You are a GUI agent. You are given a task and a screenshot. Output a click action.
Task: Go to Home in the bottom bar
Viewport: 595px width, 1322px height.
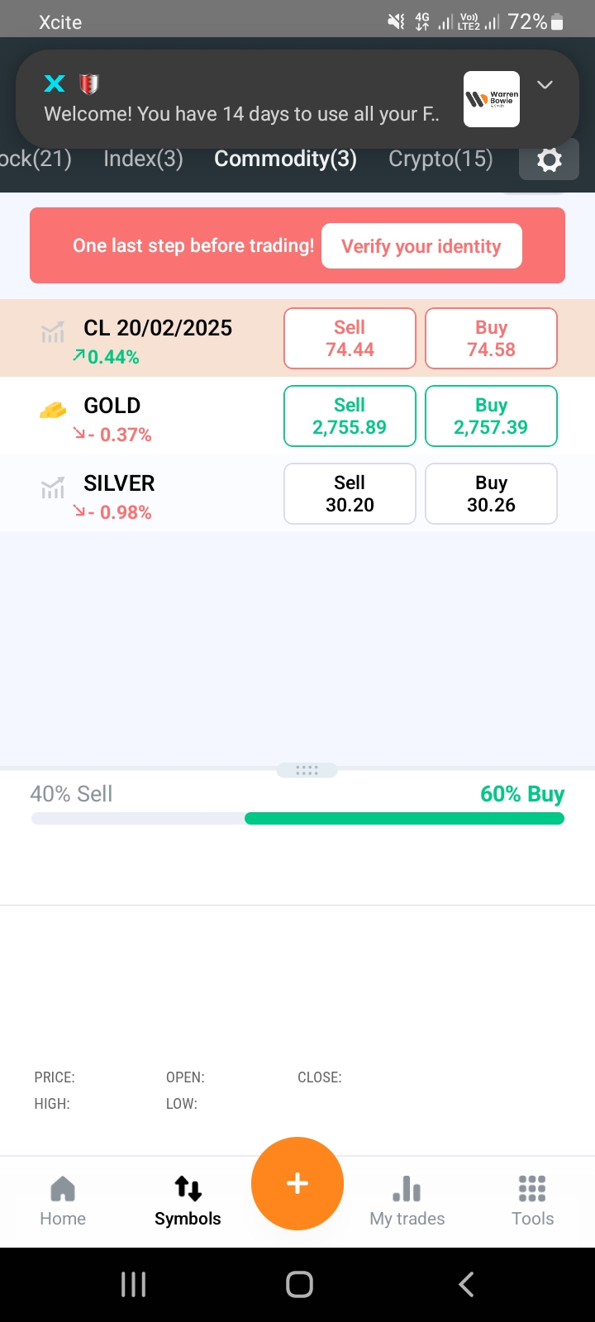point(63,1201)
